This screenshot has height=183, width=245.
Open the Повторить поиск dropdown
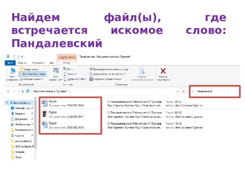pos(31,79)
